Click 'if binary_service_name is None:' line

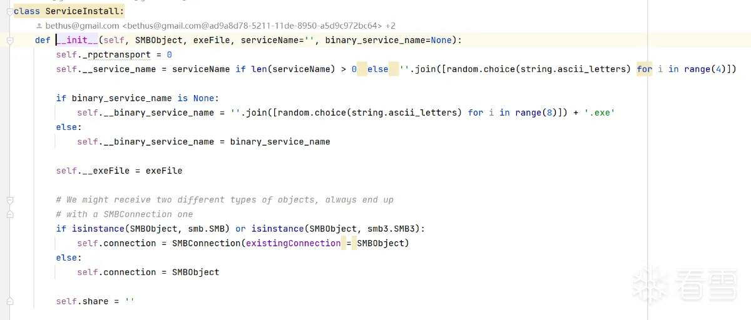138,98
